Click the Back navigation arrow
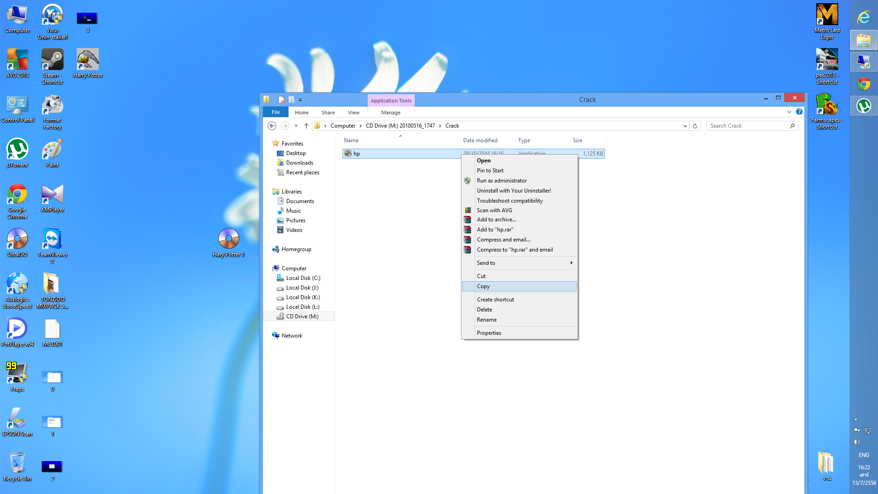878x494 pixels. (272, 126)
